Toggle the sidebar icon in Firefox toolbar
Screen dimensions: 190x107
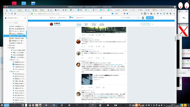(145, 14)
